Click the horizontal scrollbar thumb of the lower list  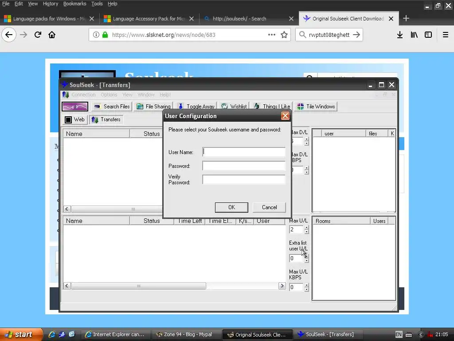138,286
